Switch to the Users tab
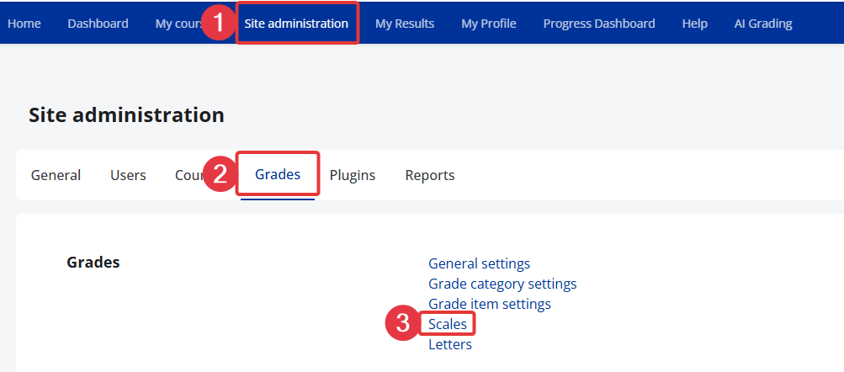844x372 pixels. [128, 175]
